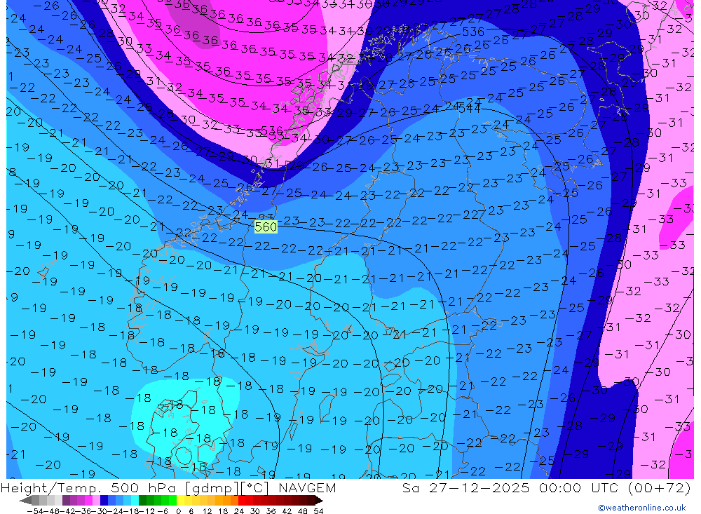The width and height of the screenshot is (701, 514).
Task: Pick the bright red legend swatch above 24
Action: (242, 500)
